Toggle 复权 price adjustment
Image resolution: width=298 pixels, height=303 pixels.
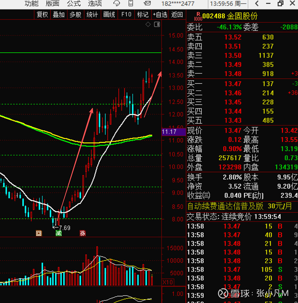click(x=42, y=15)
